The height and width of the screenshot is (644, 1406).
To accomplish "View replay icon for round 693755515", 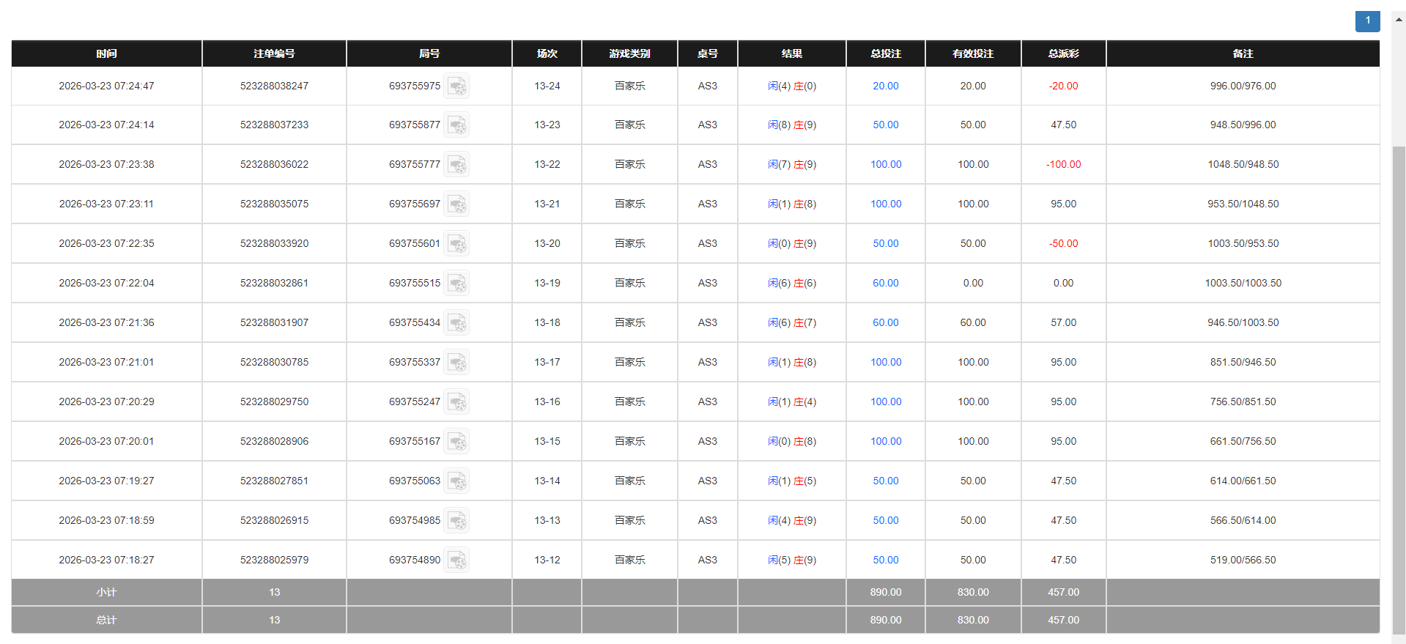I will click(x=456, y=284).
